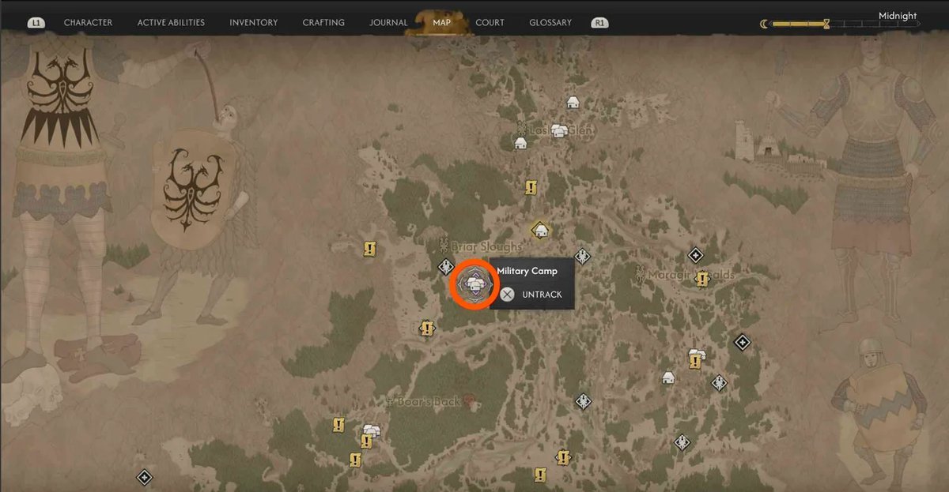Select house cluster southwest of Boar's Back
949x492 pixels.
click(x=372, y=432)
